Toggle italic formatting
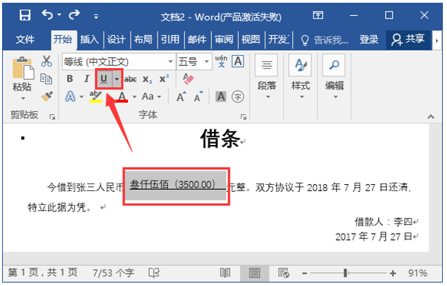The height and width of the screenshot is (286, 447). click(87, 78)
